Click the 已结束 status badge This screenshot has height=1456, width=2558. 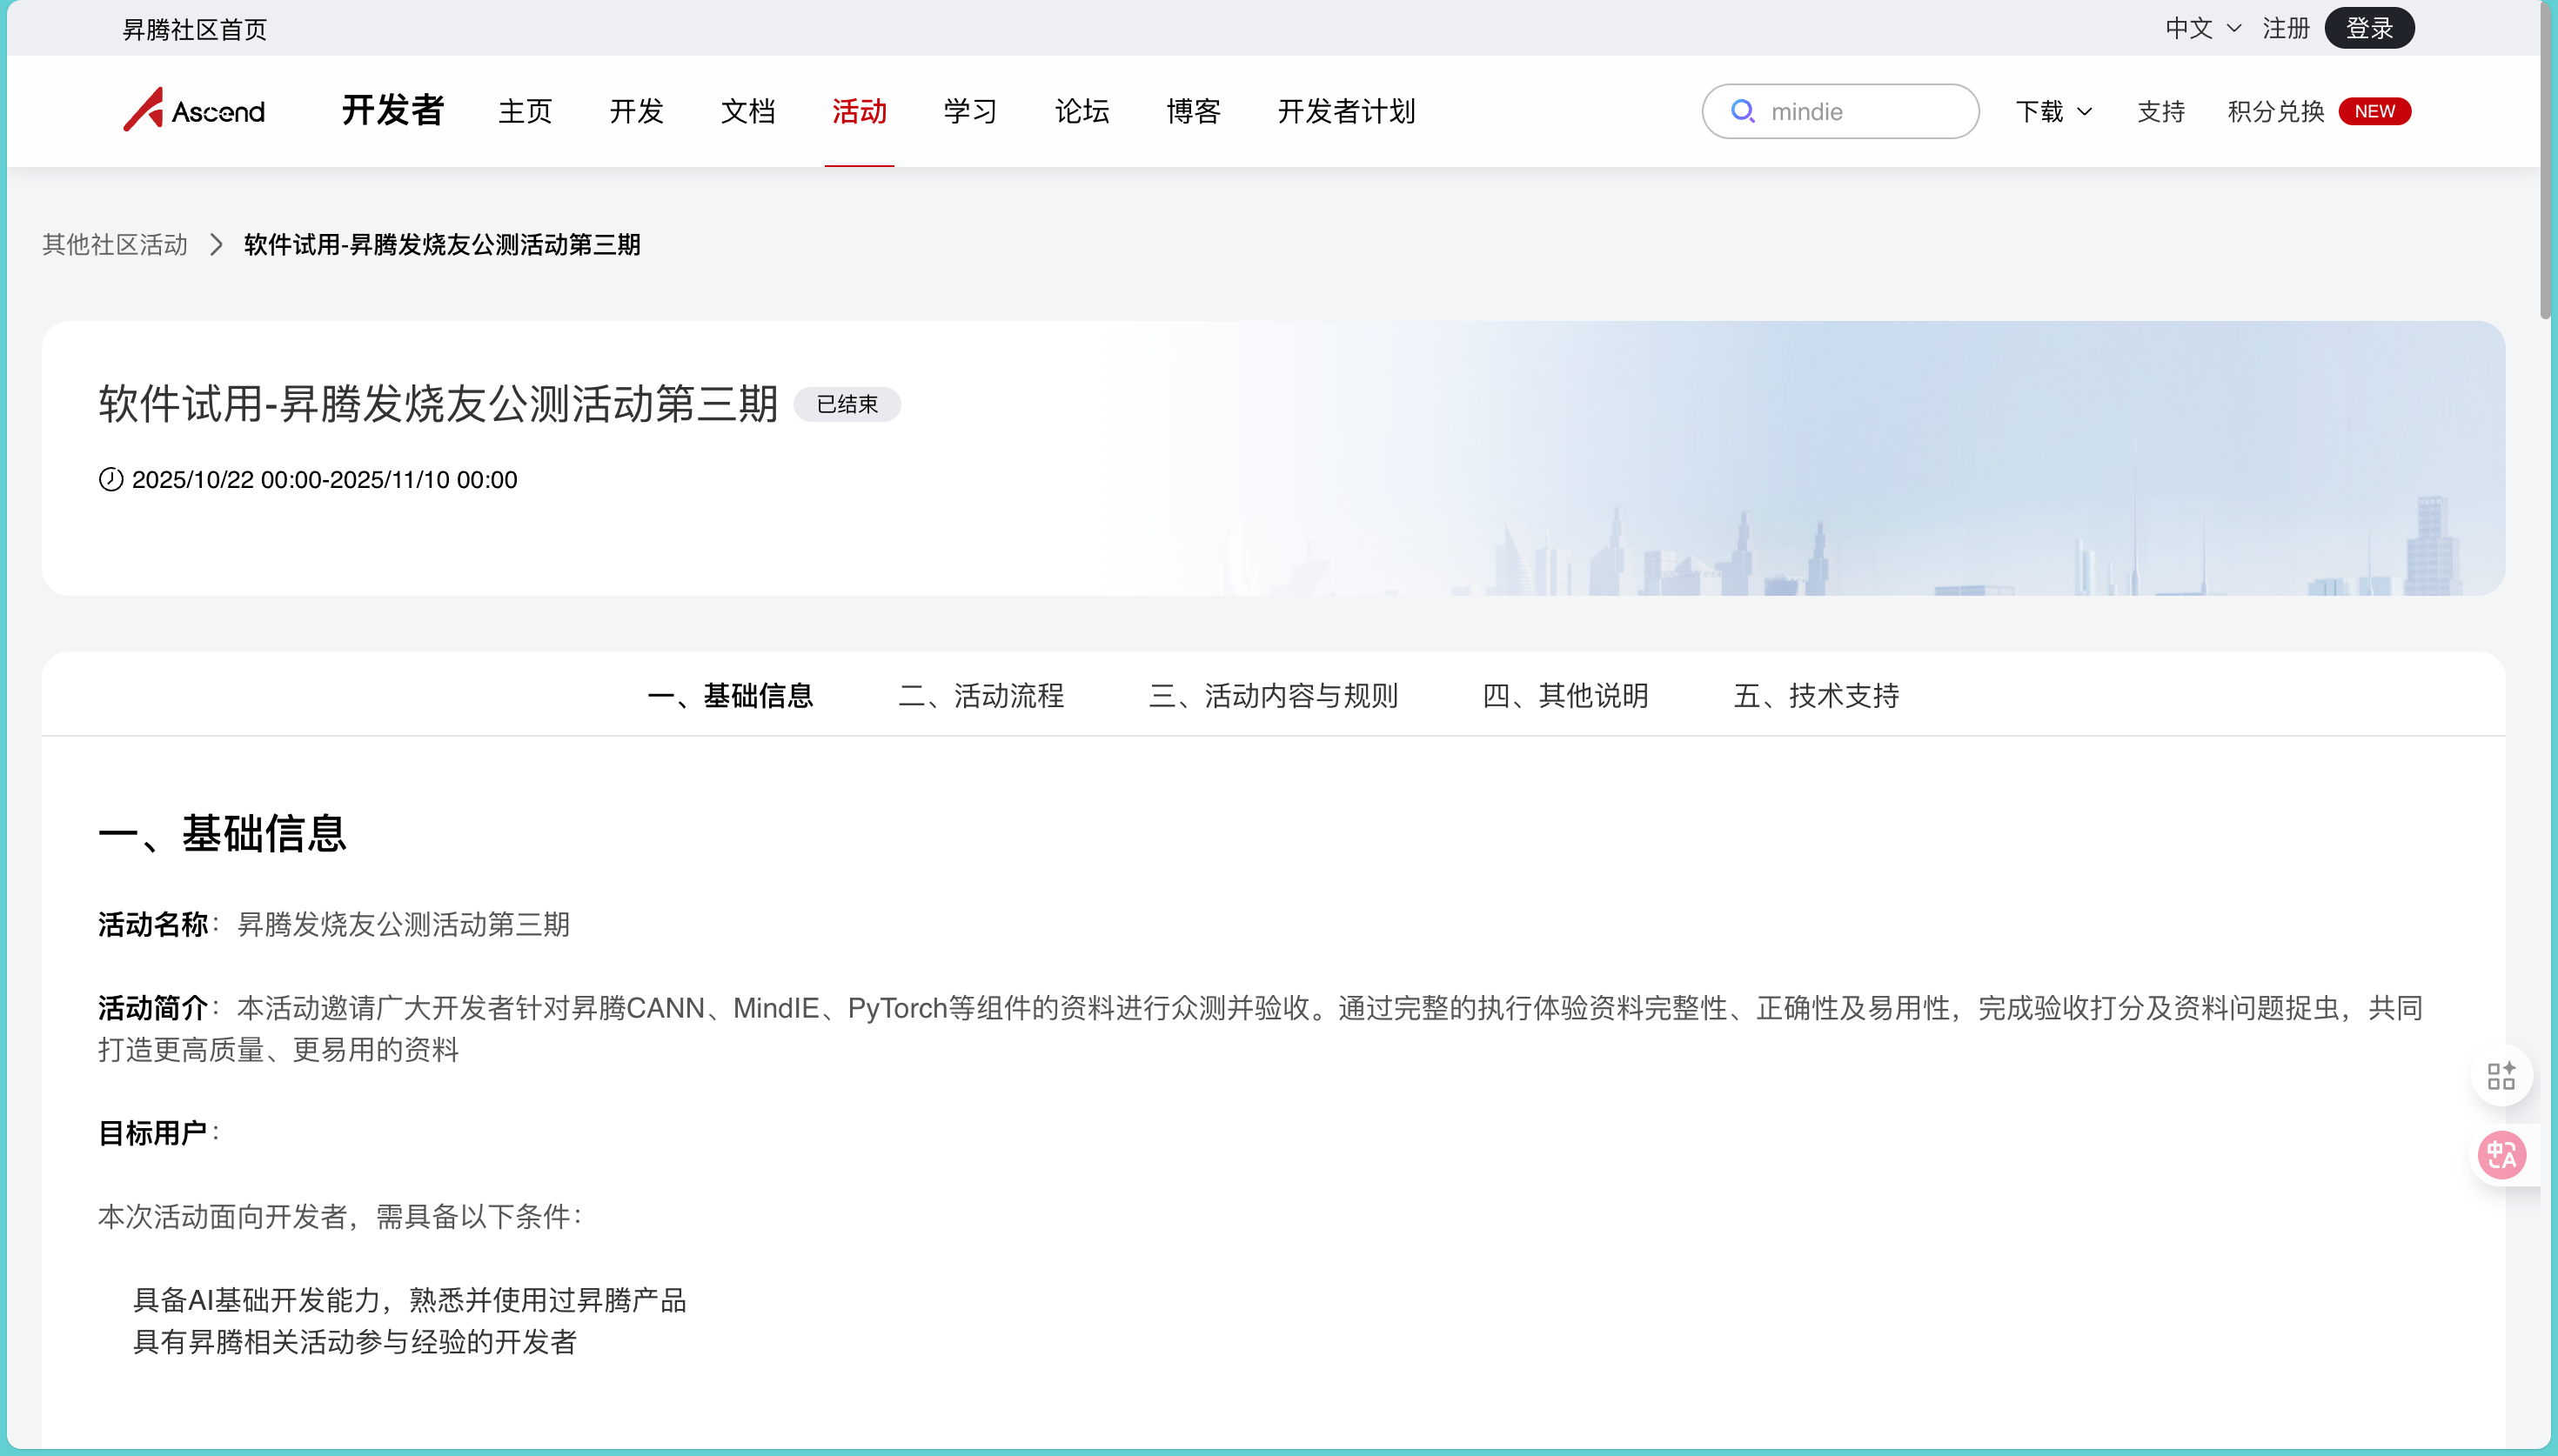pyautogui.click(x=847, y=405)
